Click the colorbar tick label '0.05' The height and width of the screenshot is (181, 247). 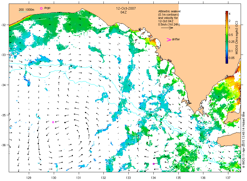[232, 58]
